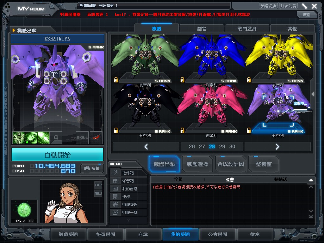Click the 自動開始 auto start button
The width and height of the screenshot is (324, 243).
tap(58, 155)
